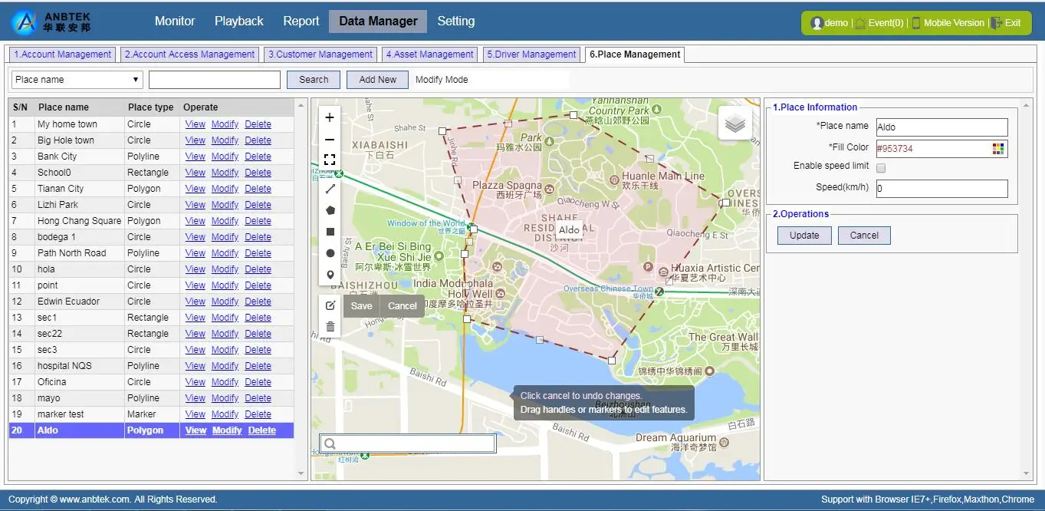
Task: Select the draw rectangle tool
Action: [x=330, y=232]
